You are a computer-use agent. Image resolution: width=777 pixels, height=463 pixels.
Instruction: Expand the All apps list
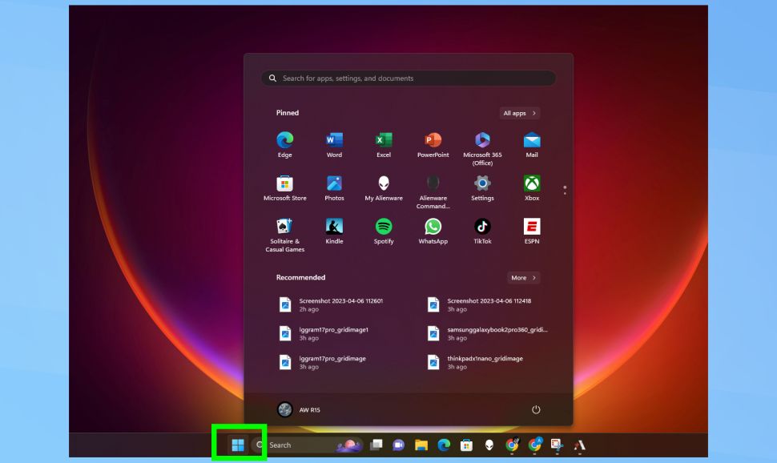point(519,113)
